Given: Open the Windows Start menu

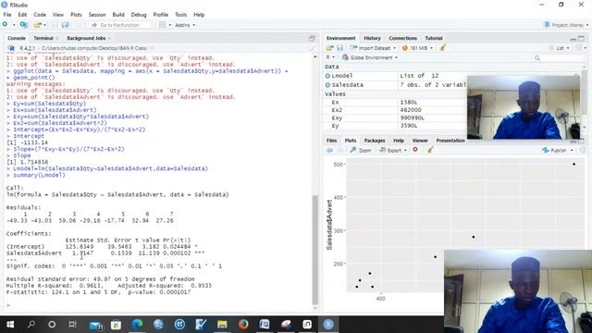Looking at the screenshot, I should (x=10, y=325).
